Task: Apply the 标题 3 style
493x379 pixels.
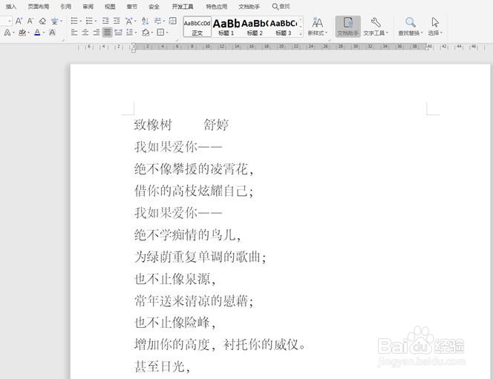Action: tap(284, 27)
